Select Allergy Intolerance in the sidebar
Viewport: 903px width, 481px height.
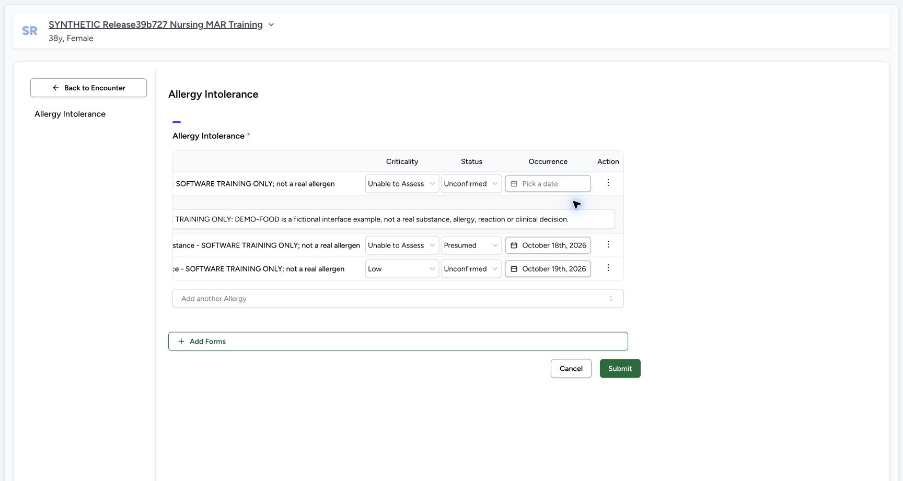coord(70,114)
